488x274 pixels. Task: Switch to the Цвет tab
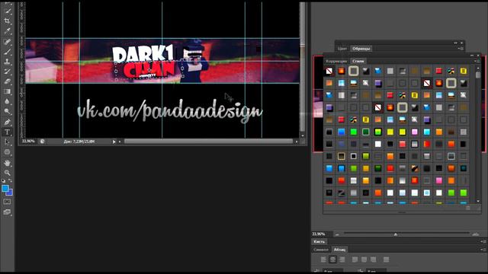pos(342,49)
